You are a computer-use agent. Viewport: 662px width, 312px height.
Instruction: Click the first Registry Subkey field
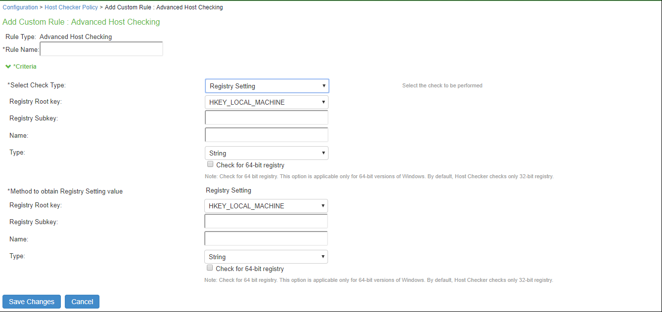(x=267, y=117)
